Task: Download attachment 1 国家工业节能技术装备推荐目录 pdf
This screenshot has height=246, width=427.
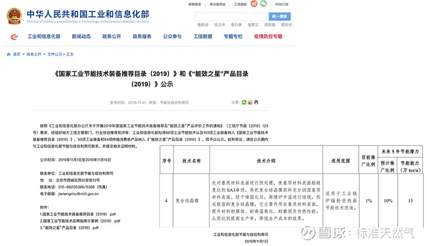Action: [x=78, y=214]
